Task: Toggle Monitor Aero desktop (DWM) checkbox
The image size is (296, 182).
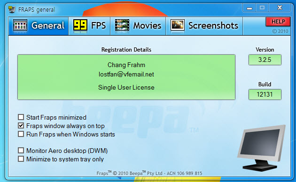Action: pos(21,151)
